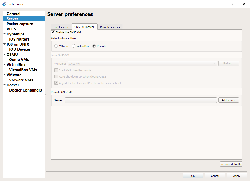Open the VirtualBox VMs page
This screenshot has width=250, height=182.
(23, 70)
